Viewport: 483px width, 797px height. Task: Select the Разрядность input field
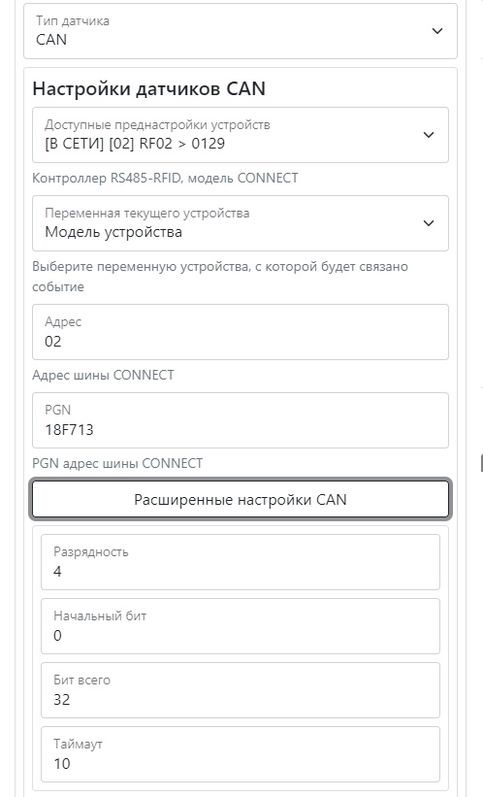pyautogui.click(x=241, y=562)
